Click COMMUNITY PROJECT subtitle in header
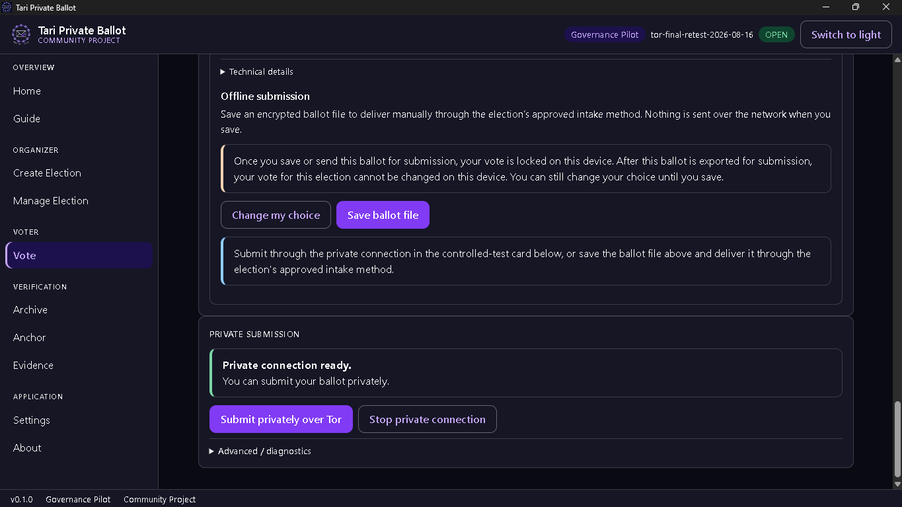This screenshot has width=902, height=507. (79, 41)
